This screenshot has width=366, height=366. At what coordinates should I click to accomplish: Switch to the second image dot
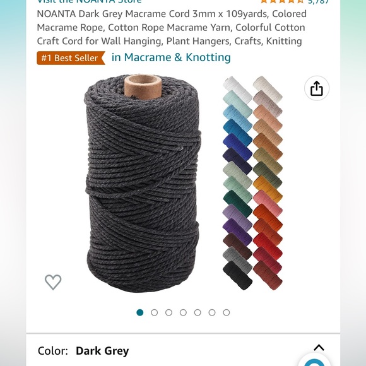(155, 312)
